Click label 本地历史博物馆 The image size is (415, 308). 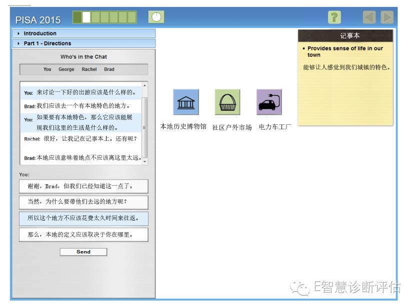(183, 126)
